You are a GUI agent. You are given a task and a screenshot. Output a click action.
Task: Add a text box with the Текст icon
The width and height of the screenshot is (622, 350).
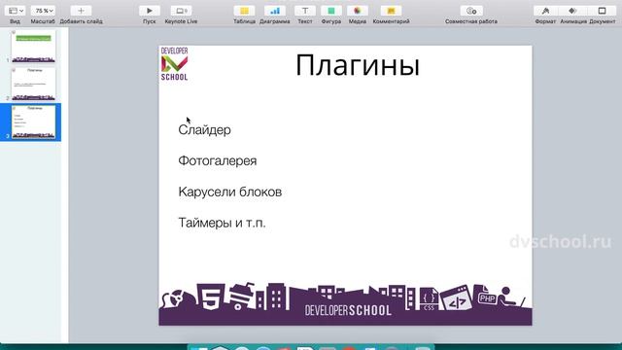click(305, 11)
